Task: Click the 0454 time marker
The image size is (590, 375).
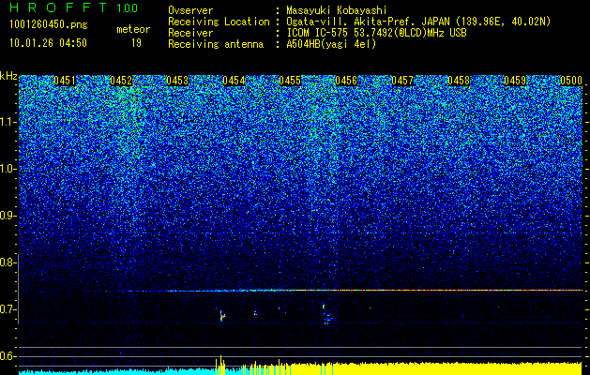Action: click(234, 81)
